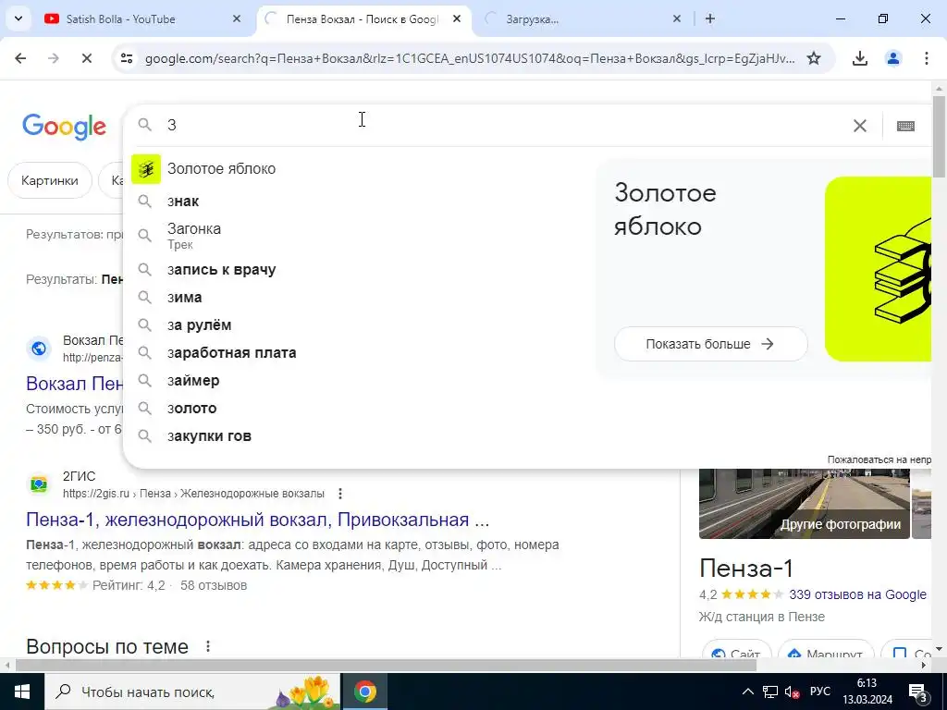
Task: Open Другие фотографии station photo
Action: pos(805,504)
